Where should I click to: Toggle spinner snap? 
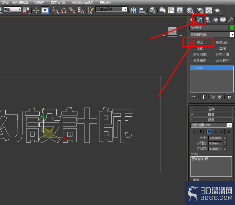click(x=81, y=10)
